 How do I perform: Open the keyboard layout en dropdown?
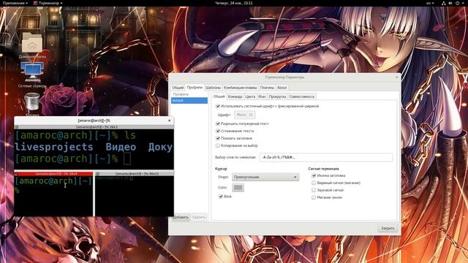click(x=430, y=3)
